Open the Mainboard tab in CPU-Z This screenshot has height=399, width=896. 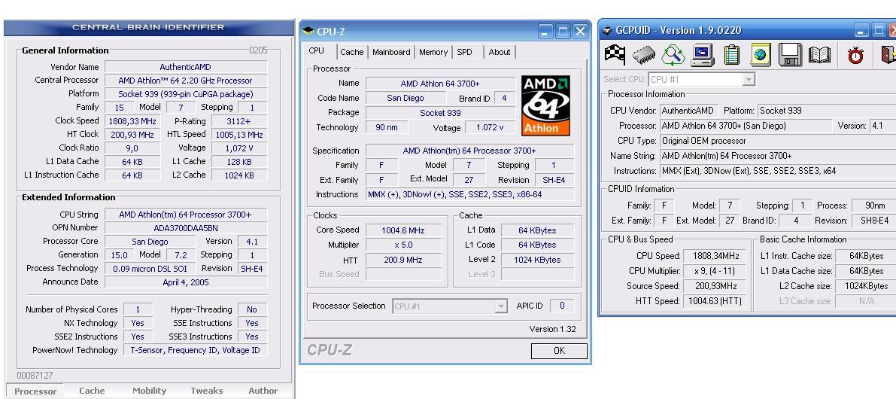(391, 52)
